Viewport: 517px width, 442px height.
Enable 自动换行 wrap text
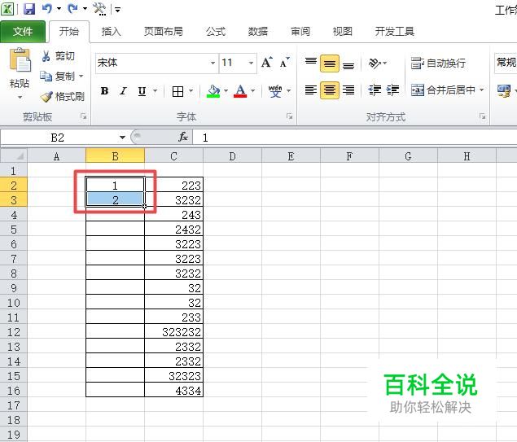[x=438, y=63]
